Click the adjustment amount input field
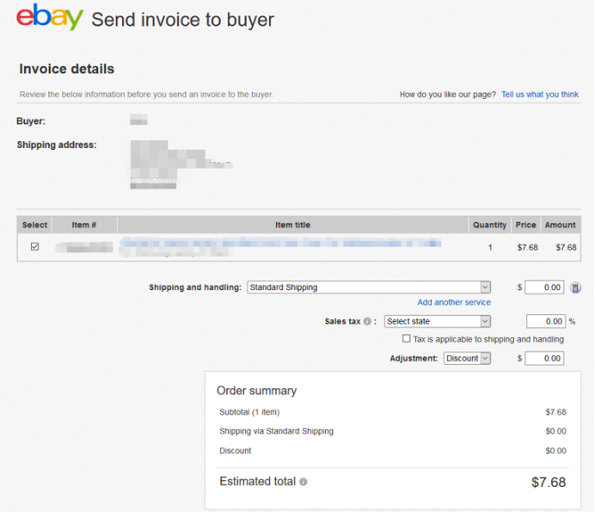The image size is (595, 512). (544, 358)
